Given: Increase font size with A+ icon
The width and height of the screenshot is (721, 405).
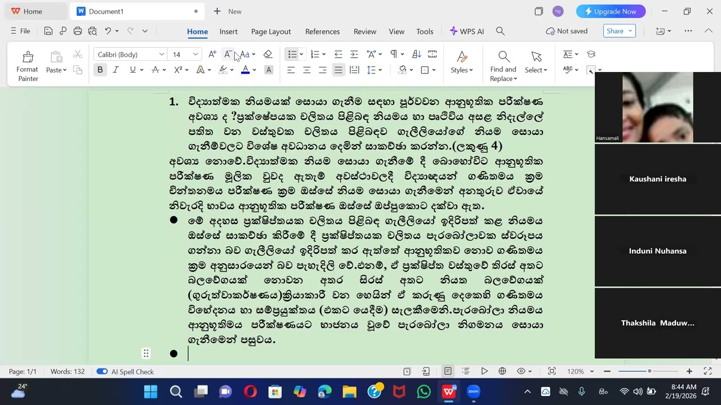Looking at the screenshot, I should click(212, 54).
